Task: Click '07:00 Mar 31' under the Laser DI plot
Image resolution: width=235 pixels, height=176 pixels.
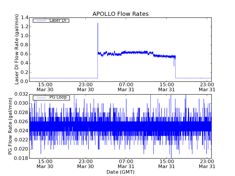Action: (x=126, y=87)
